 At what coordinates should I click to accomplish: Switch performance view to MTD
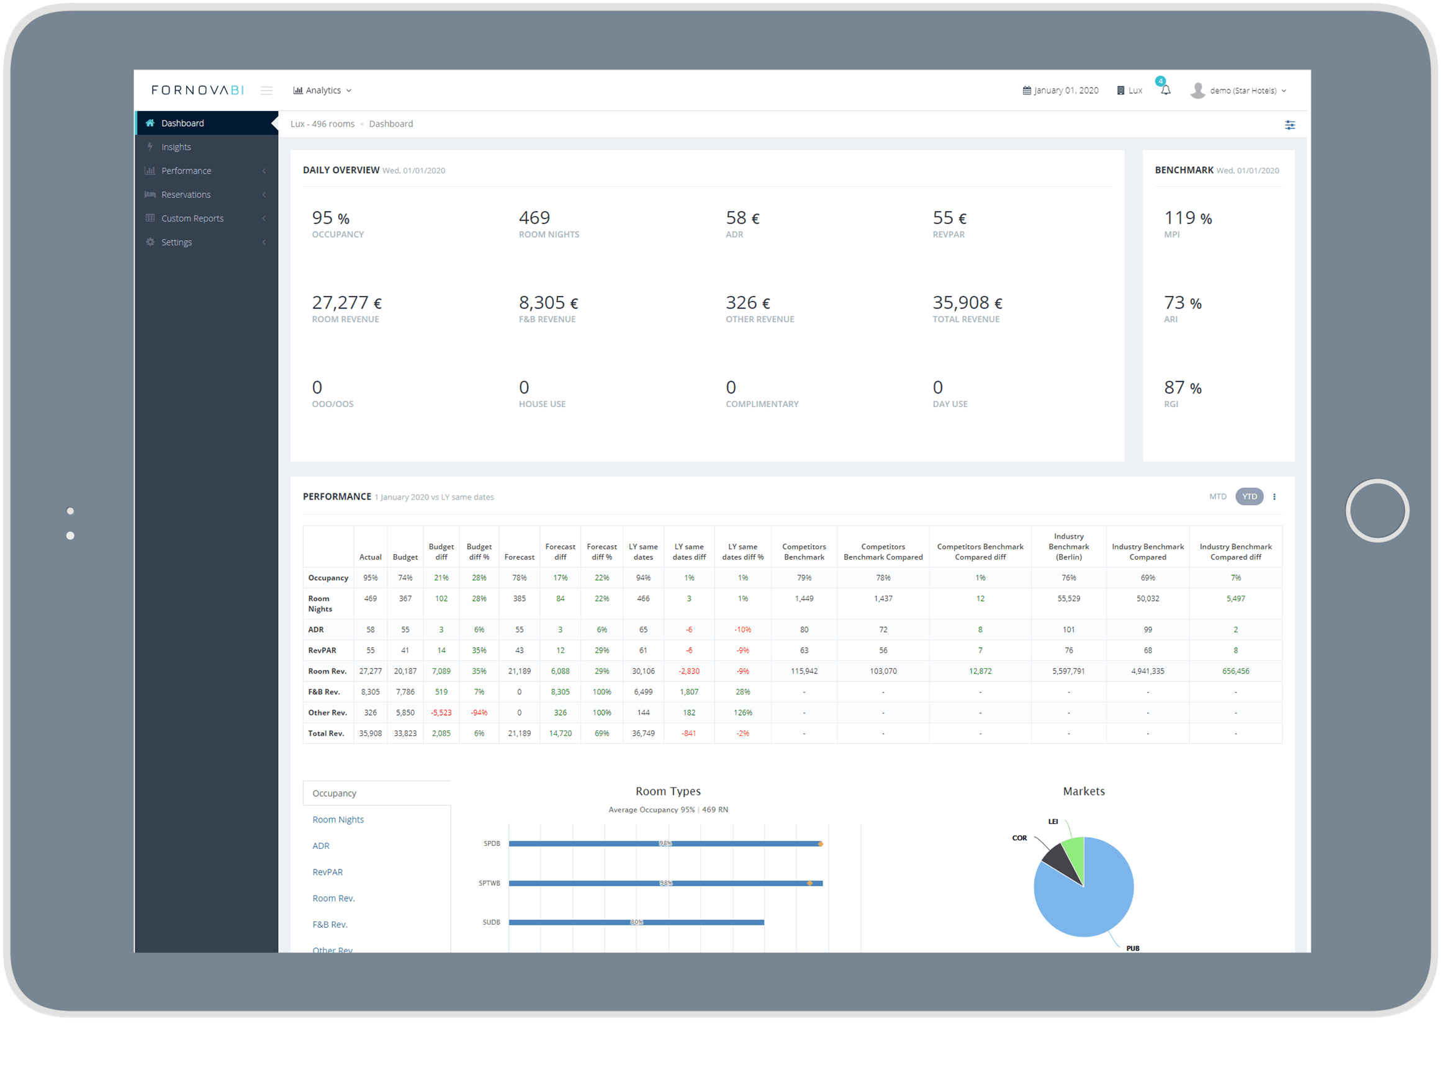(1218, 496)
